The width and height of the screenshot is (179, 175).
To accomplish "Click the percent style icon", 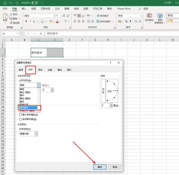I will (126, 21).
